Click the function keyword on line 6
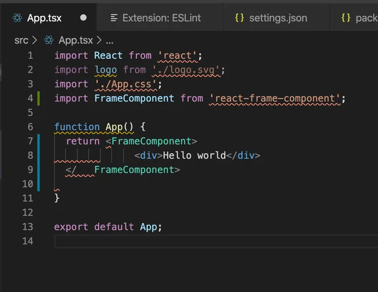The height and width of the screenshot is (292, 378). (x=77, y=127)
